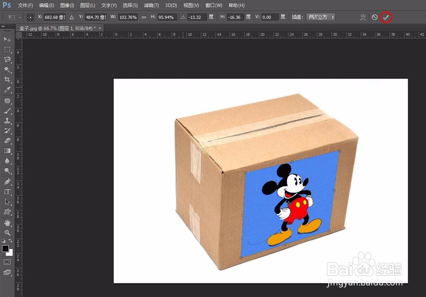Select the Hand tool
Image resolution: width=426 pixels, height=297 pixels.
7,223
